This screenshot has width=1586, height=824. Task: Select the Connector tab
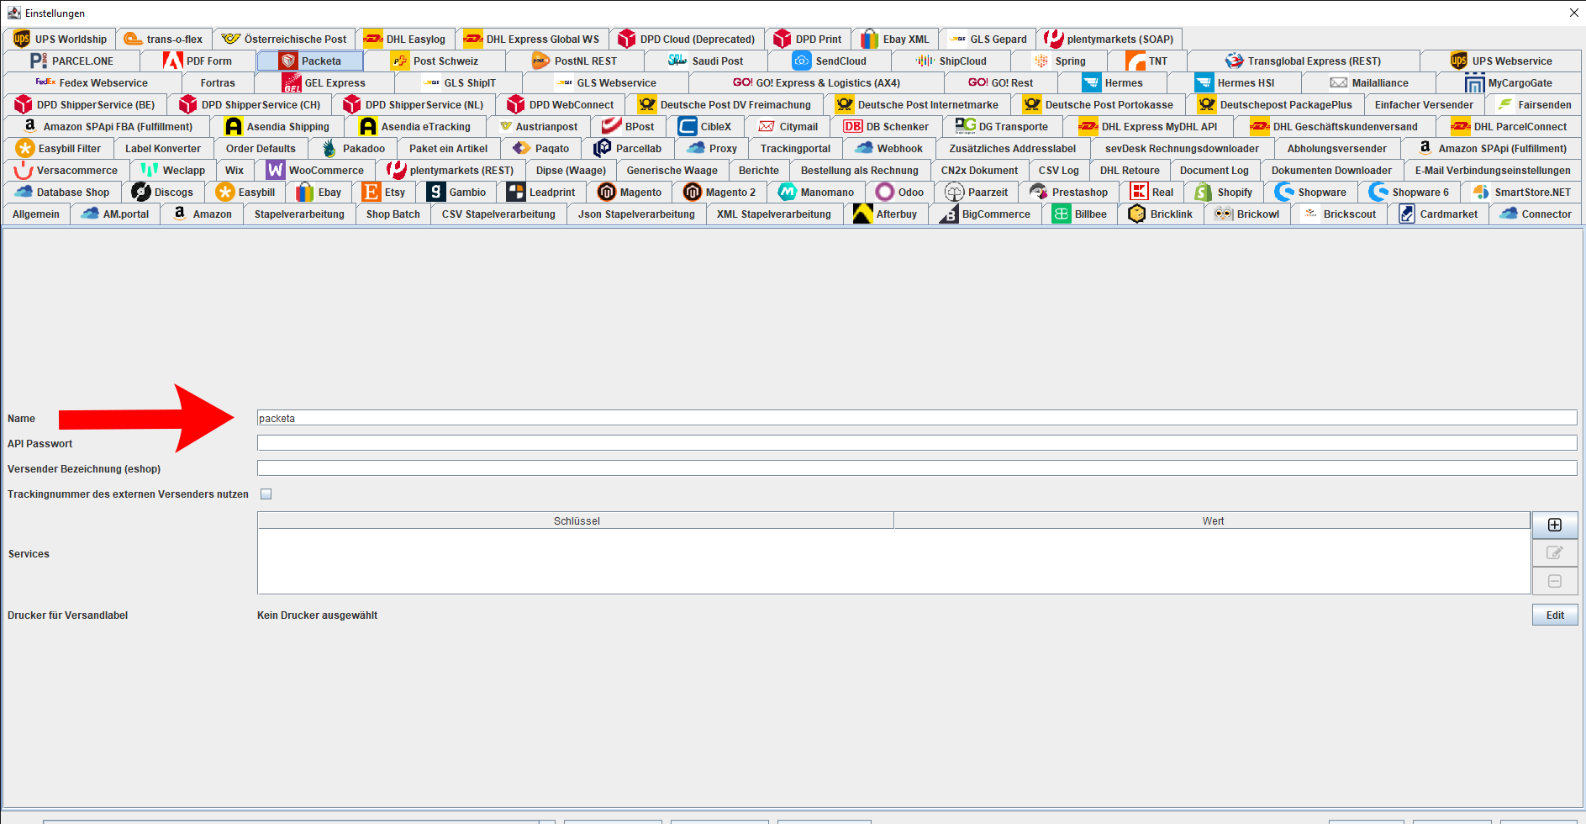1536,214
